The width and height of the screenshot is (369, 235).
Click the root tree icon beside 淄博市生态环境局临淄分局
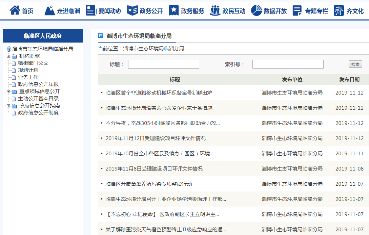coord(9,49)
